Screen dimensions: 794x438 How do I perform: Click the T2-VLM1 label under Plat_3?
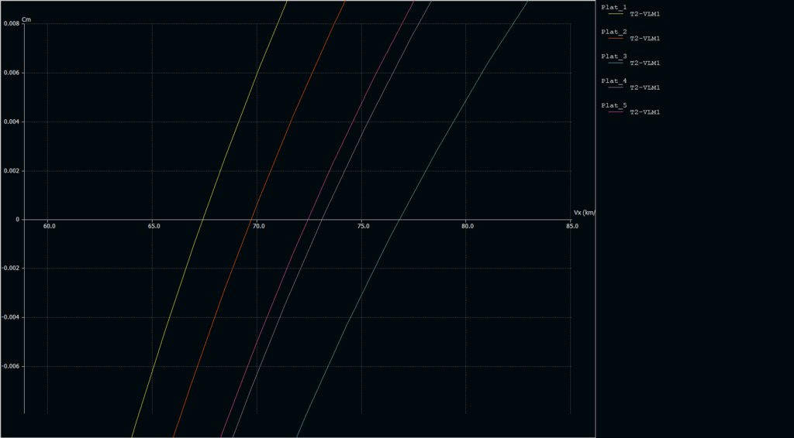click(644, 63)
